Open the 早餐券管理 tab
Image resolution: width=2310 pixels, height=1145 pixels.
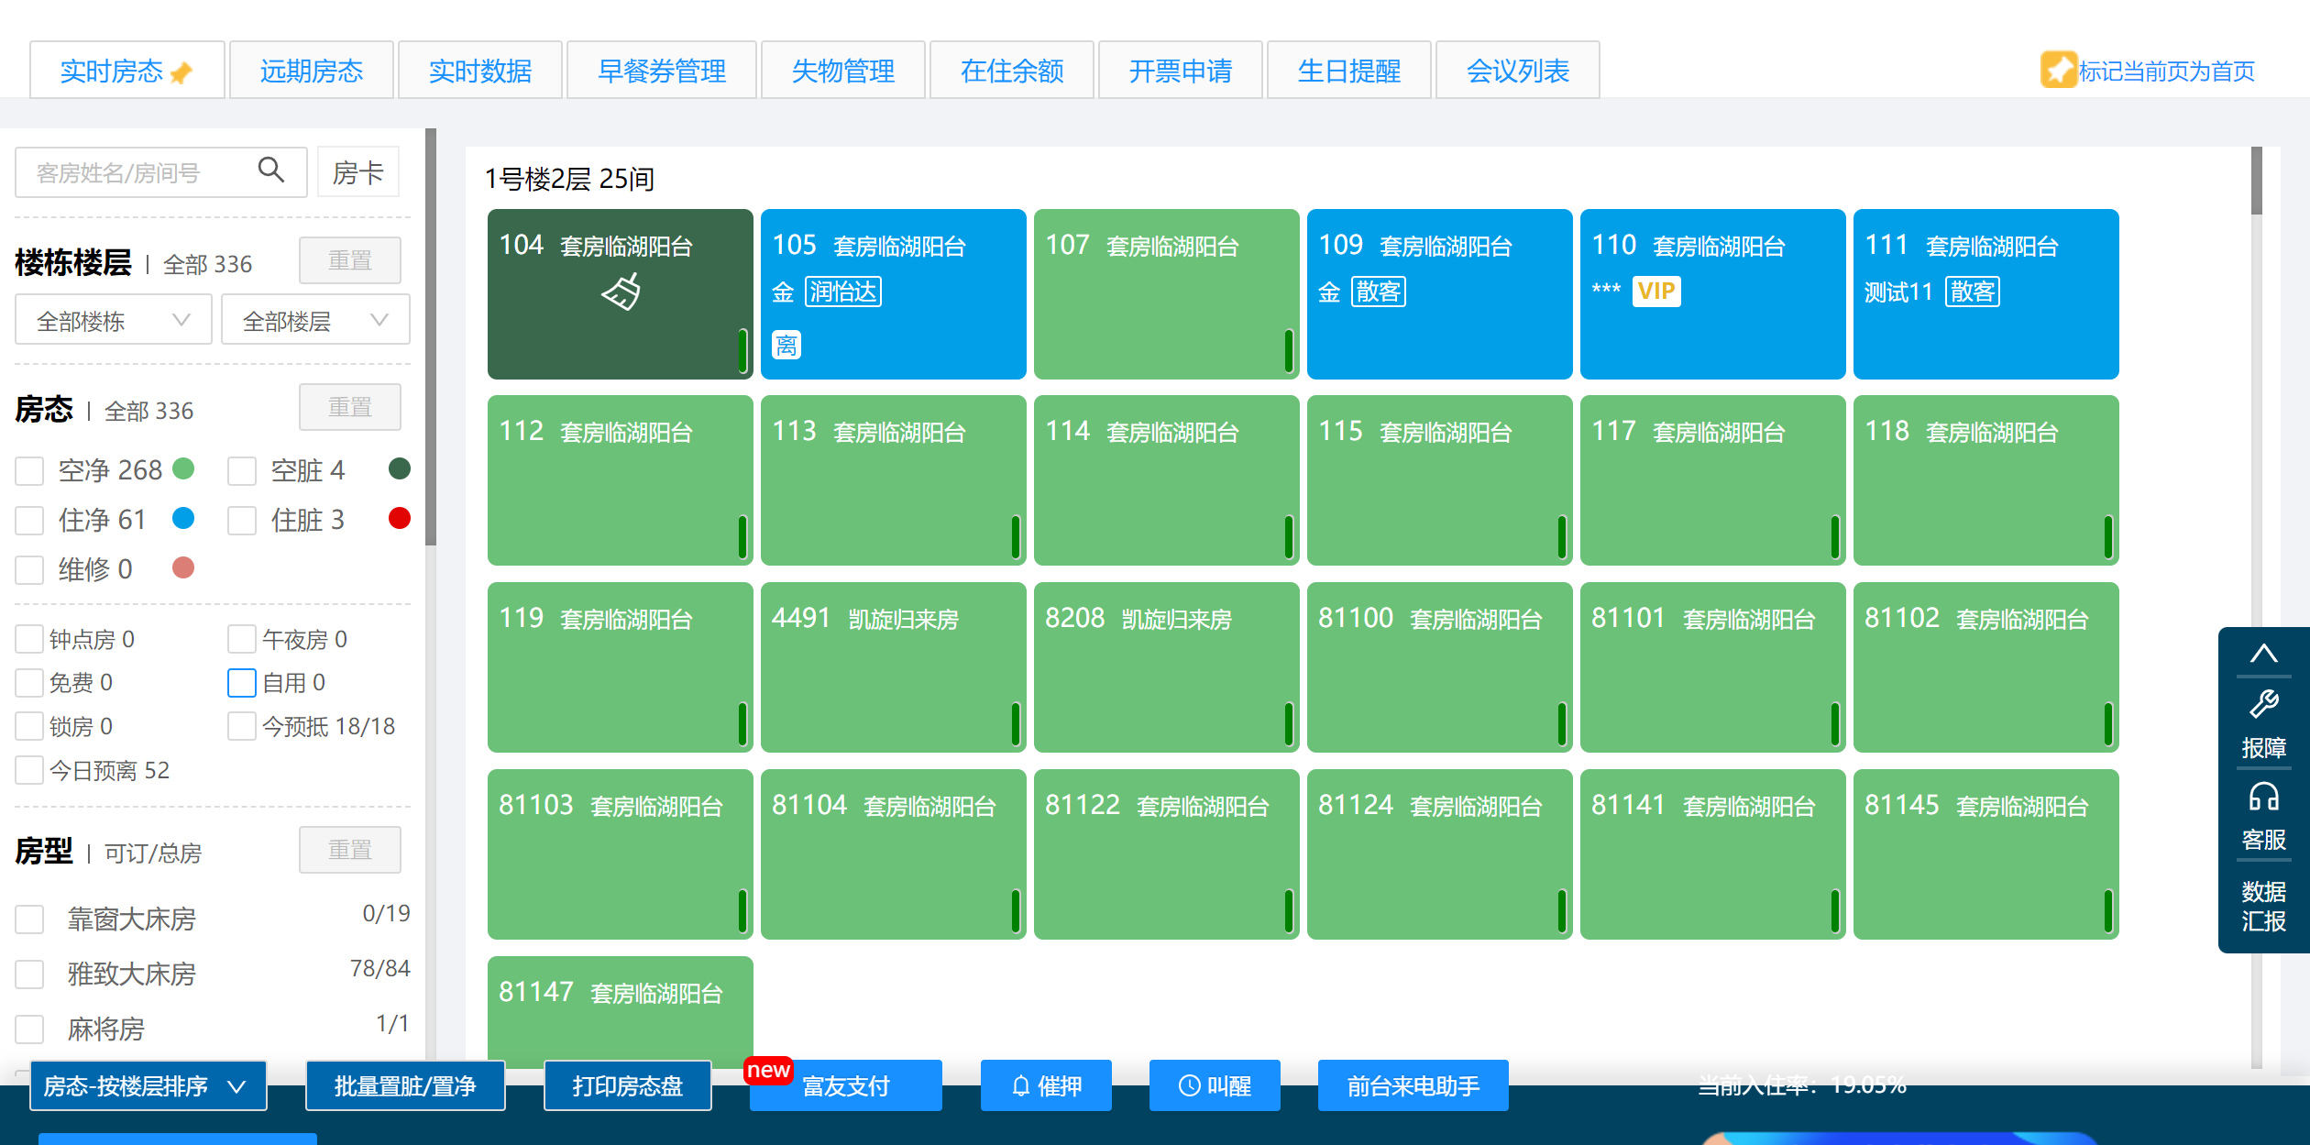pyautogui.click(x=662, y=71)
